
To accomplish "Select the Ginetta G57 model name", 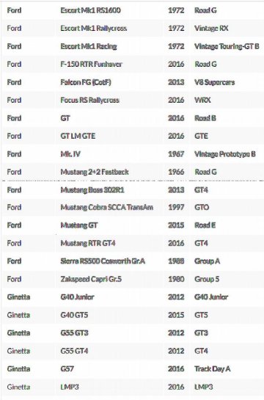I will (x=67, y=369).
